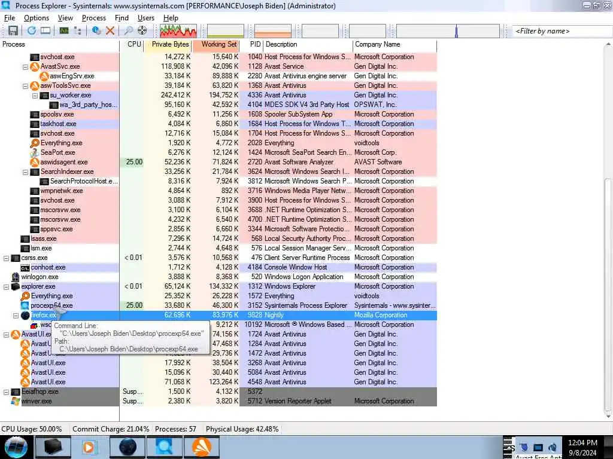Toggle the process tree view icon
Screen dimensions: 613x459
pos(77,30)
